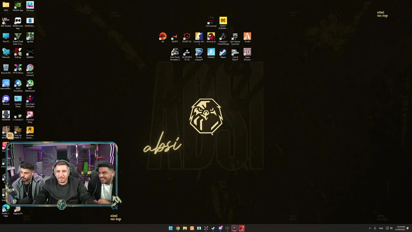412x232 pixels.
Task: Open ARC Raiders desktop shortcut
Action: [x=6, y=22]
